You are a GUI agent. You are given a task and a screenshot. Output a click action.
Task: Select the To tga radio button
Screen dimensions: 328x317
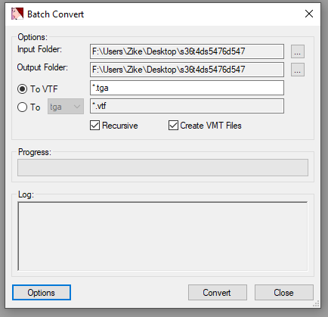[x=22, y=107]
